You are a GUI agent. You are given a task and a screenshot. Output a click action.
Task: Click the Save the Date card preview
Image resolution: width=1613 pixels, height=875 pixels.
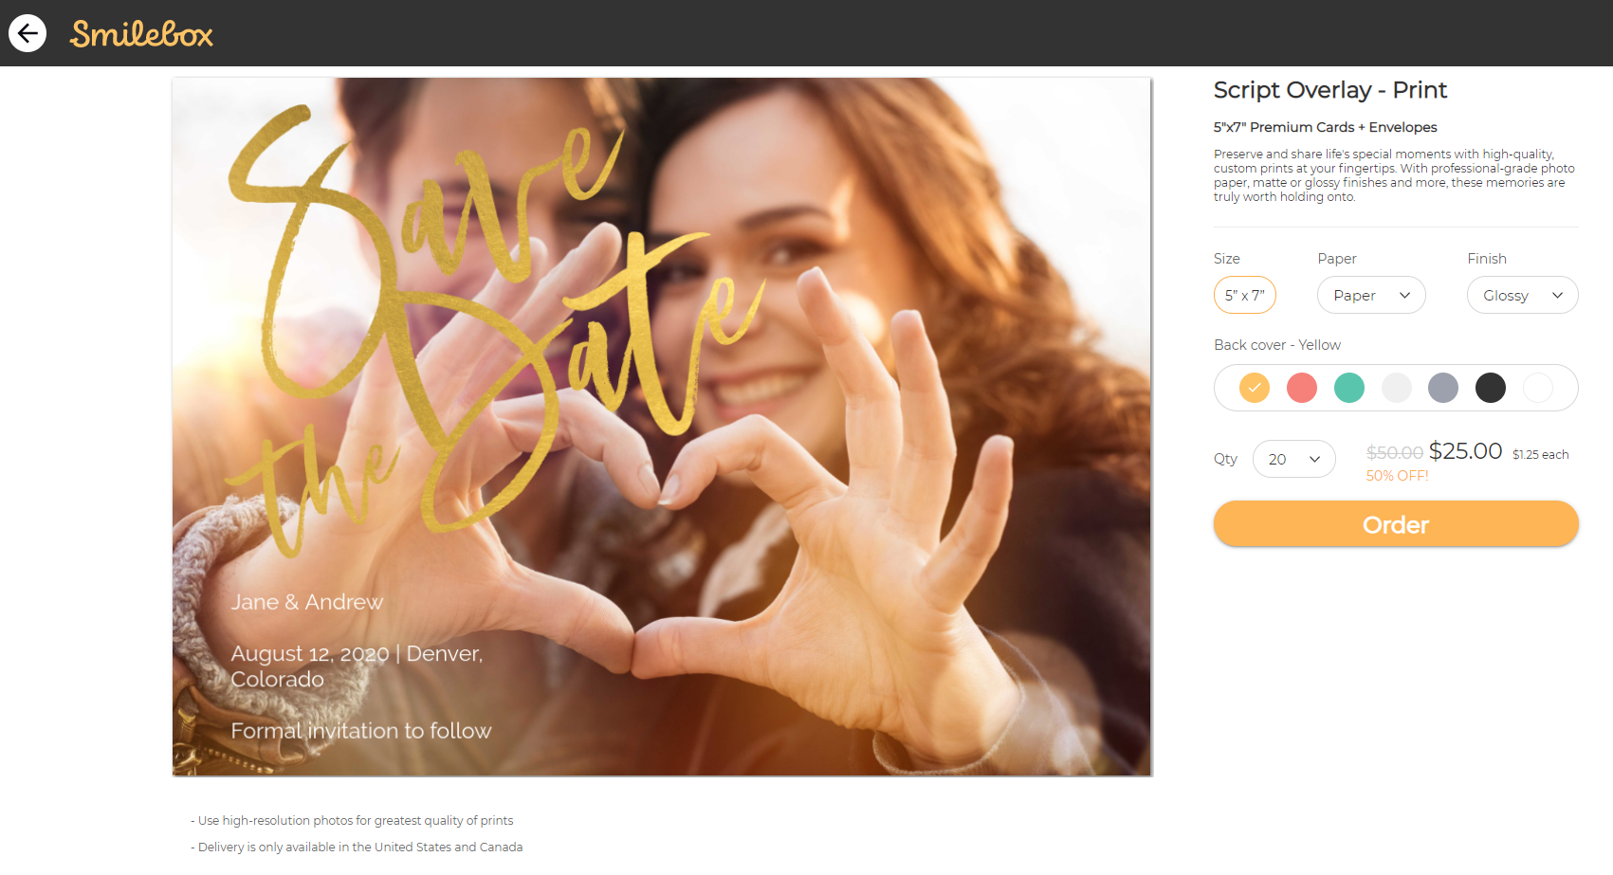point(662,427)
